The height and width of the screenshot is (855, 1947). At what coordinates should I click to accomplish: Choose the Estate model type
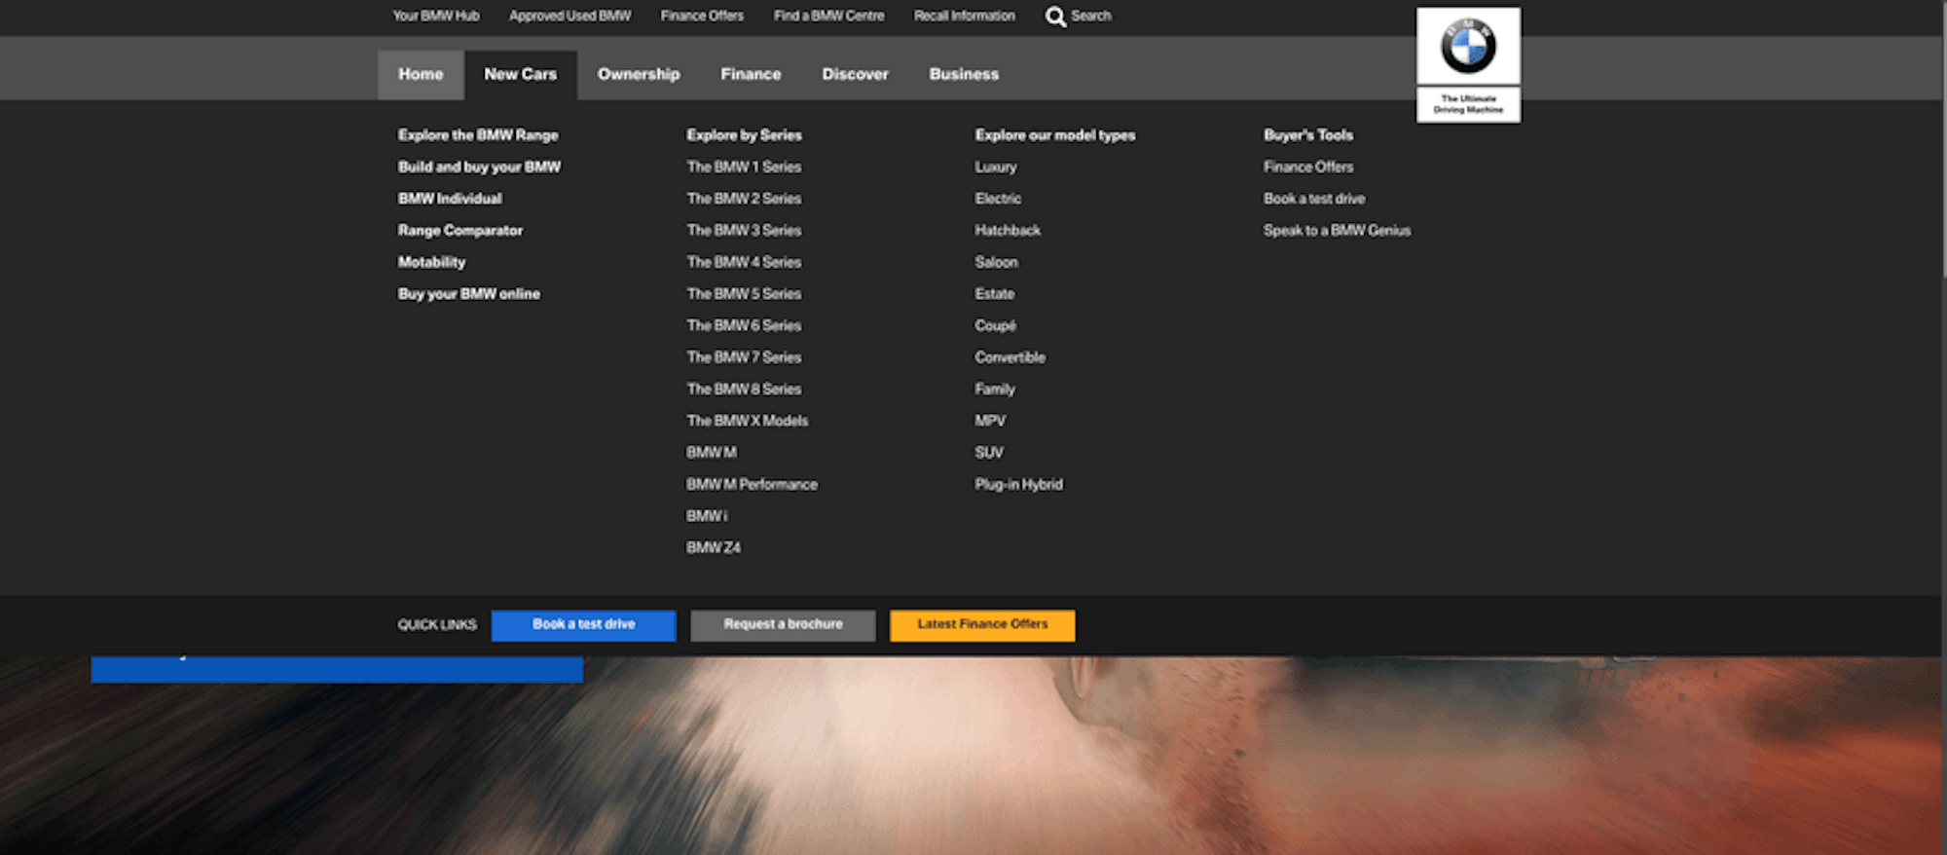tap(994, 294)
